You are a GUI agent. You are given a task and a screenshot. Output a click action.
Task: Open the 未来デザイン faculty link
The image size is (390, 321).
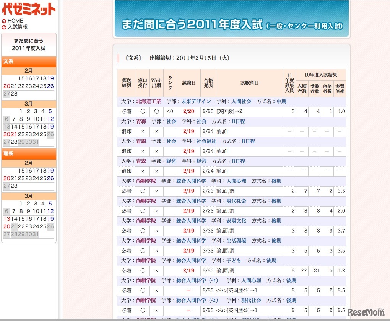pyautogui.click(x=196, y=101)
